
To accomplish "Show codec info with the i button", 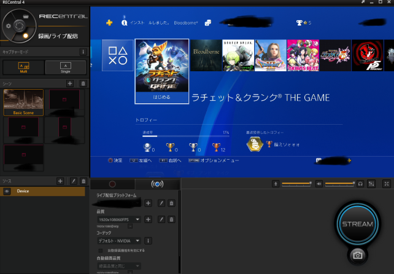I will [x=149, y=241].
